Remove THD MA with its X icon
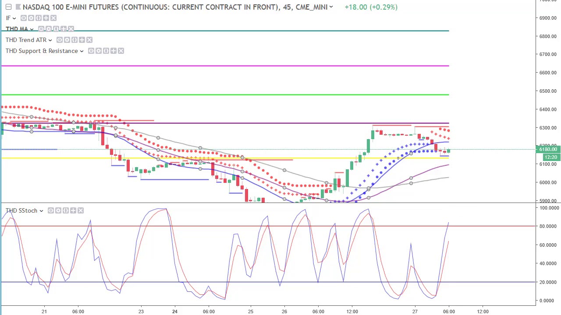This screenshot has width=561, height=315. (71, 29)
